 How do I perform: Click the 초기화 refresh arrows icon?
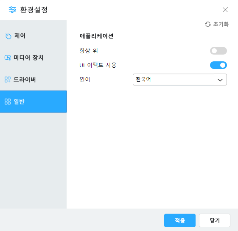click(208, 24)
